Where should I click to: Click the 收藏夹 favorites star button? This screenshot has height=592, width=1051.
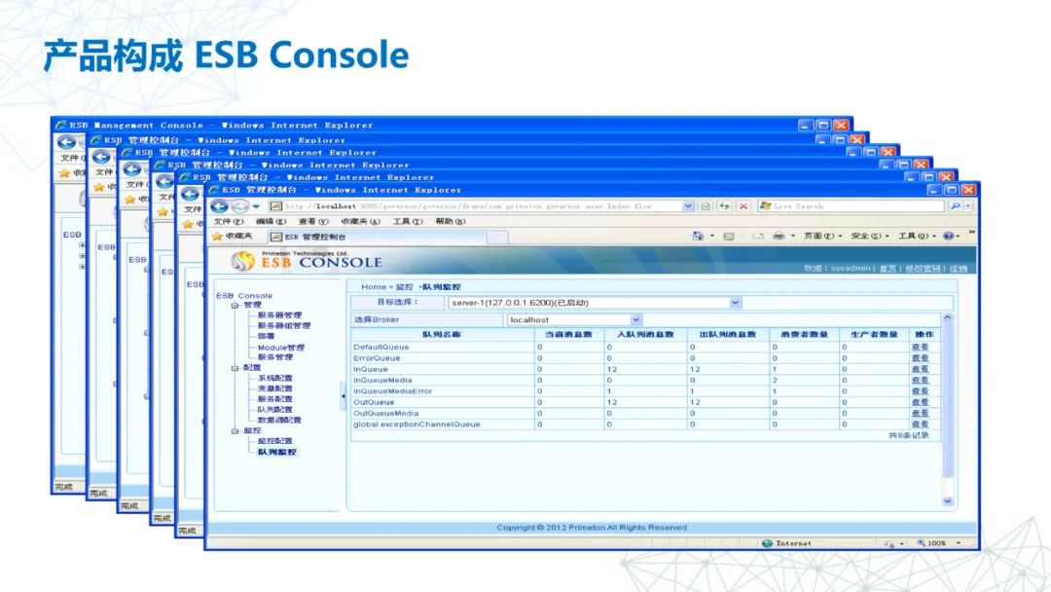233,236
